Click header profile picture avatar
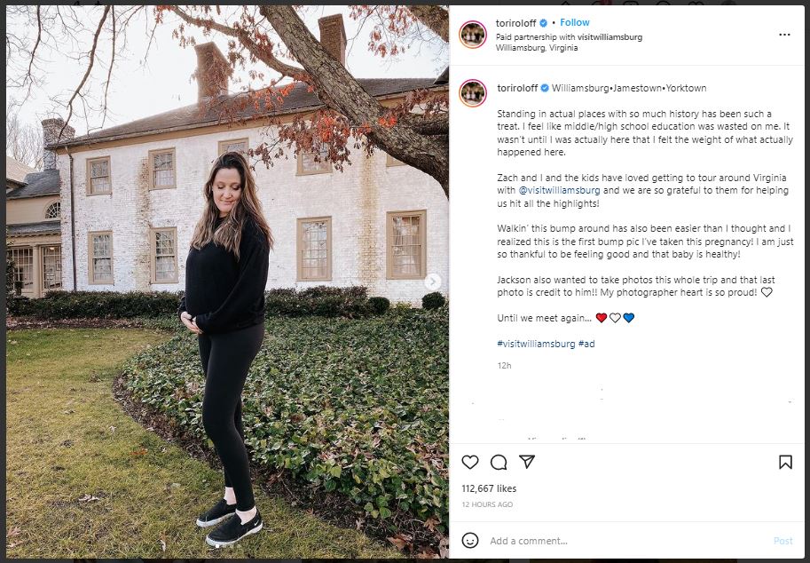Image resolution: width=810 pixels, height=563 pixels. (x=473, y=35)
